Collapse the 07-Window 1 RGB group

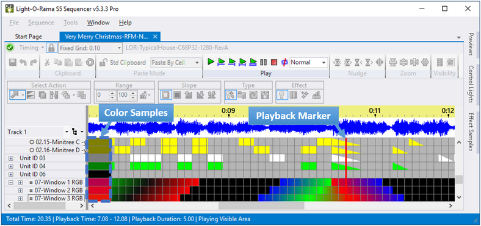[x=11, y=183]
